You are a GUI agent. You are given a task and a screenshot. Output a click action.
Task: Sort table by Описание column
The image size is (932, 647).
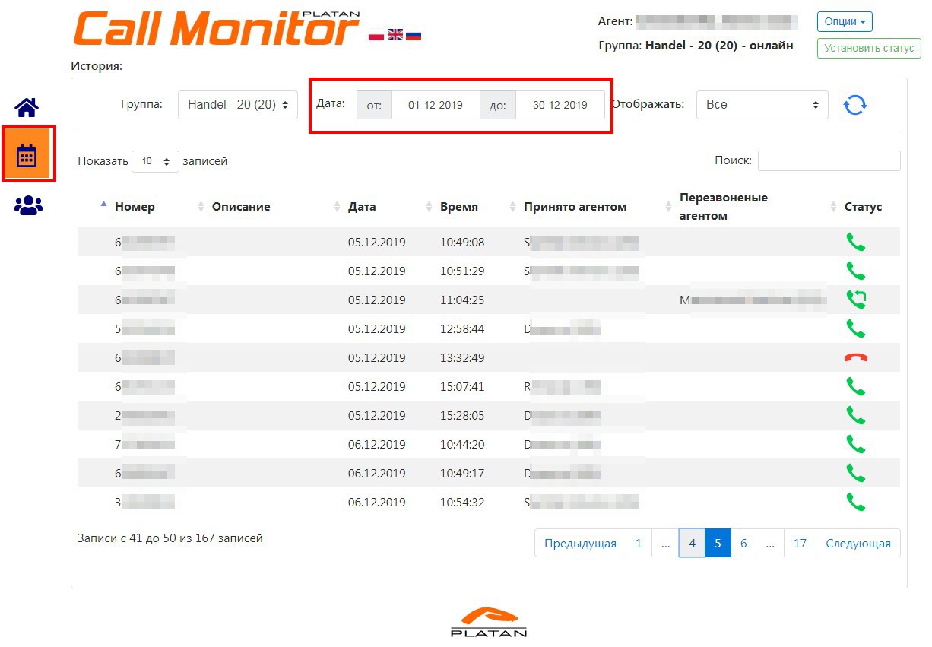click(241, 207)
